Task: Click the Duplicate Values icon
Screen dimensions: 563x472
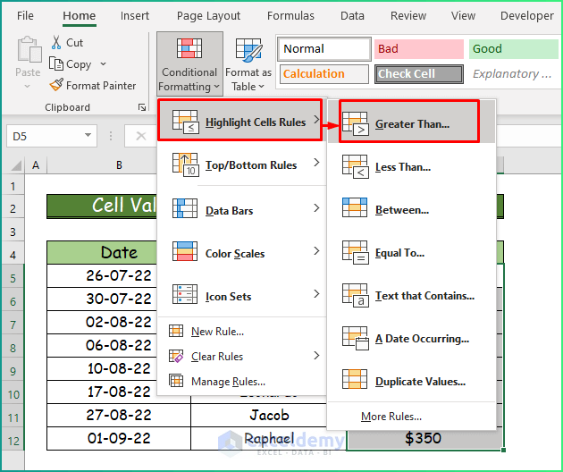Action: coord(355,379)
